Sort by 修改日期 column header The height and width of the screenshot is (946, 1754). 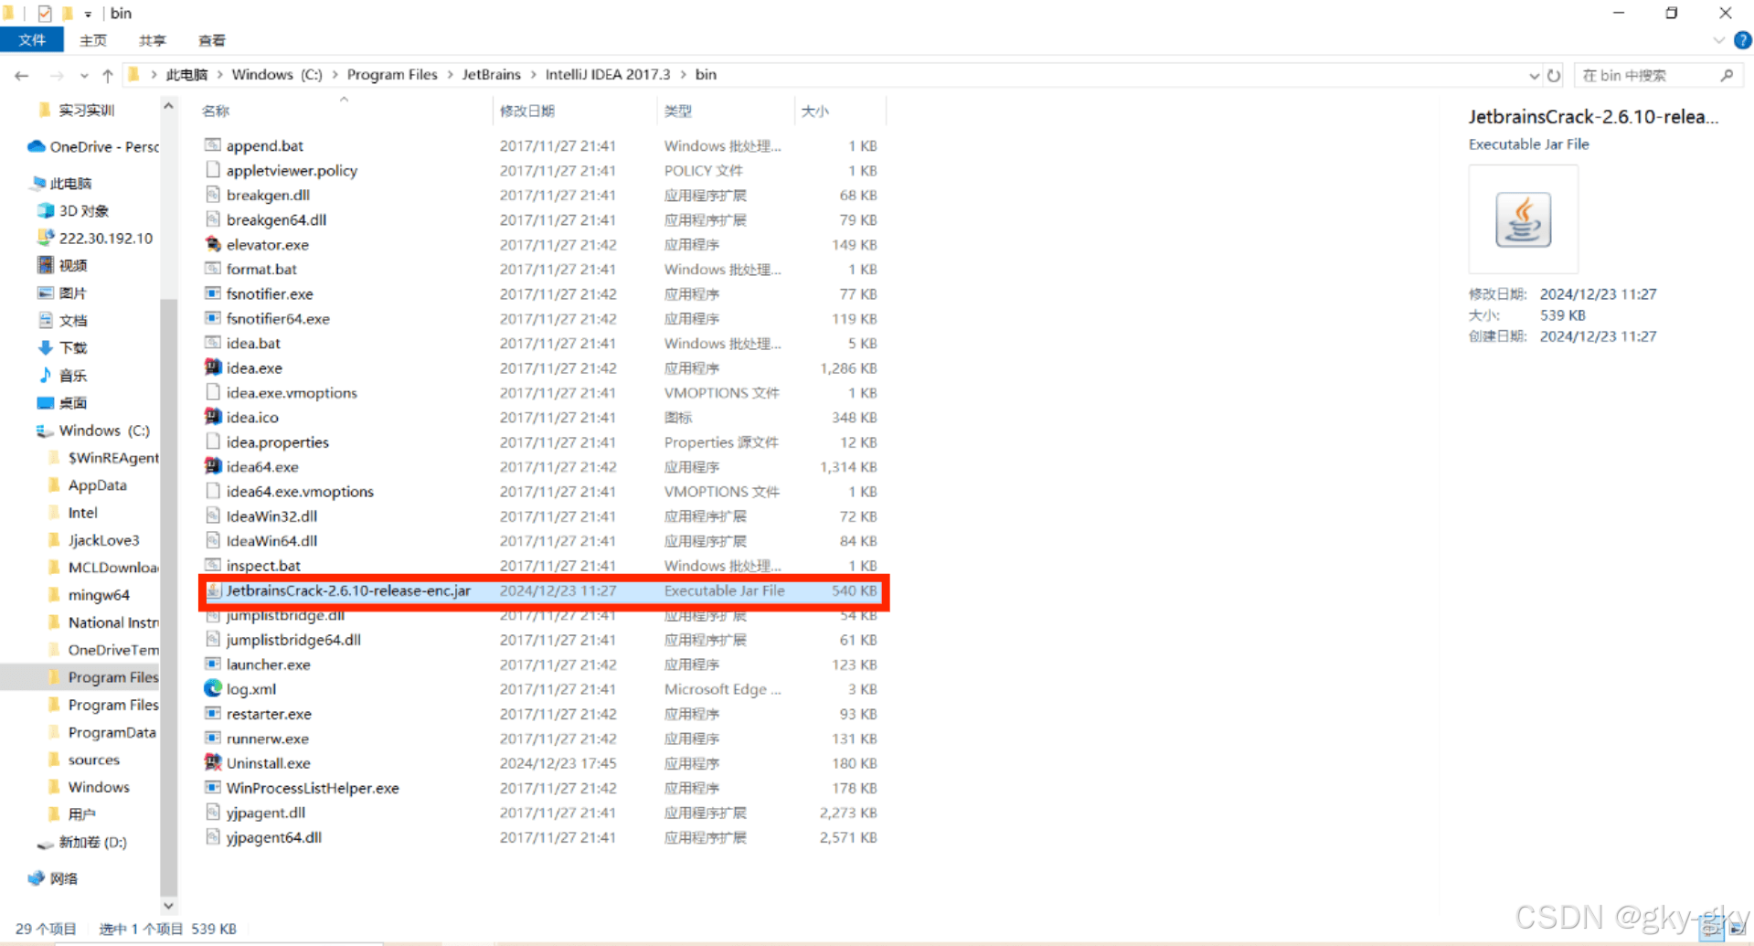[574, 111]
